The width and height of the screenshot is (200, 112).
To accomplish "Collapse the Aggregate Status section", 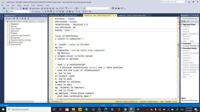I will pos(182,24).
